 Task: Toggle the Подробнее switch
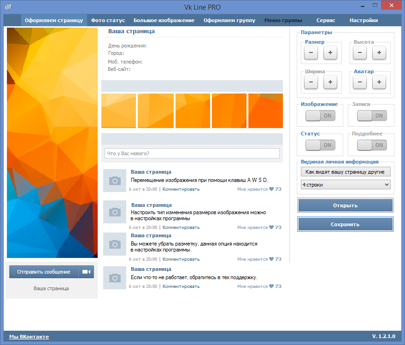pyautogui.click(x=372, y=145)
